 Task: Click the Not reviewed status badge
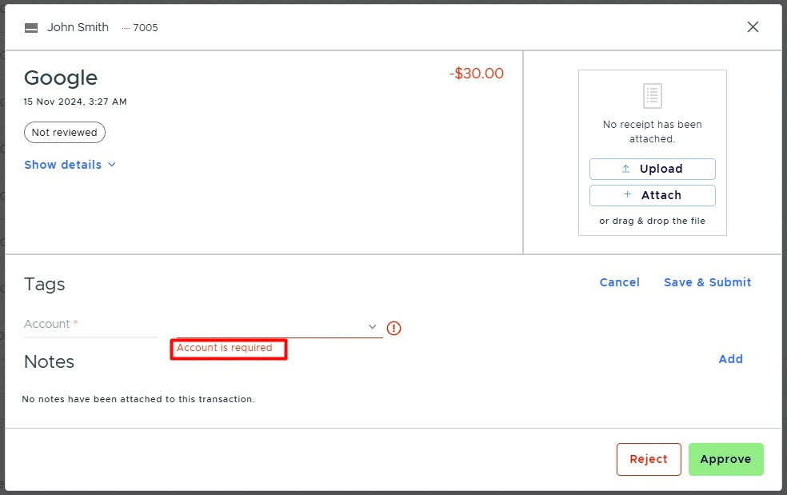tap(64, 132)
